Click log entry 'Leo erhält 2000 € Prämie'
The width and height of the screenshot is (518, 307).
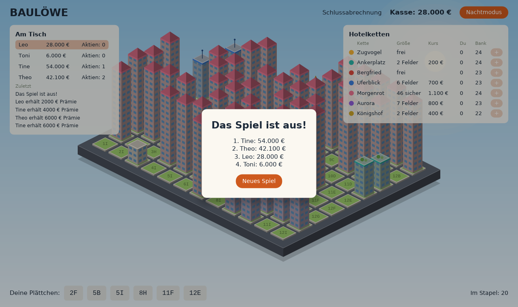(x=46, y=102)
